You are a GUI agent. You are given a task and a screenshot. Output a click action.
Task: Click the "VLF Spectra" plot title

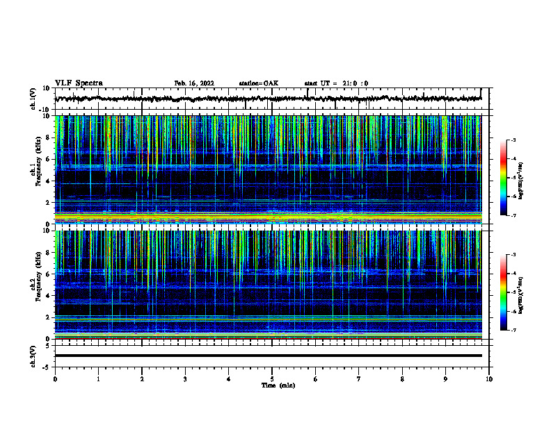pos(79,83)
